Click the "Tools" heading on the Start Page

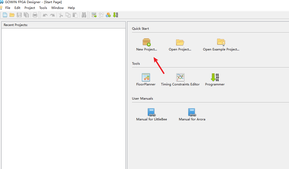136,64
